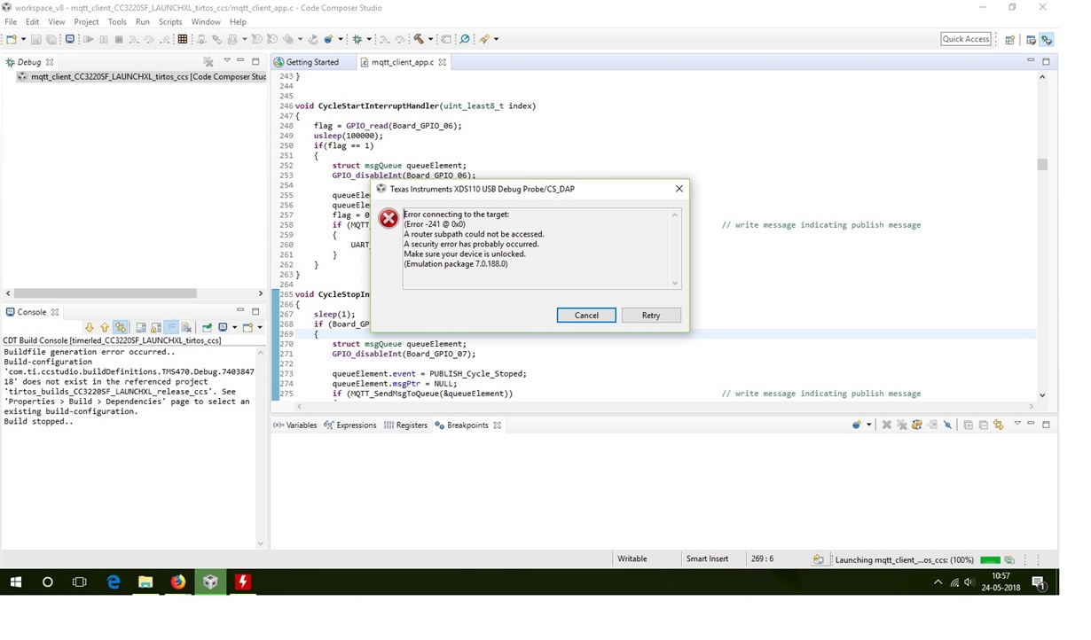Viewport: 1091px width, 640px height.
Task: Click the New project toolbar icon
Action: coord(11,39)
